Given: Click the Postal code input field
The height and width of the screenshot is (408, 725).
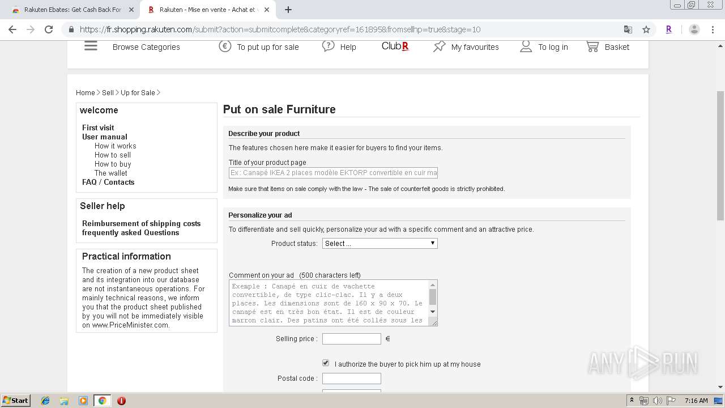Looking at the screenshot, I should pos(352,379).
